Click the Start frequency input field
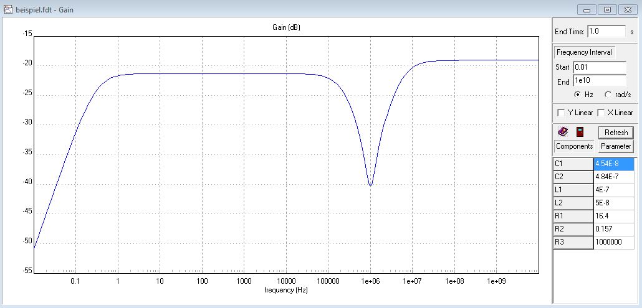This screenshot has width=642, height=308. click(x=600, y=67)
